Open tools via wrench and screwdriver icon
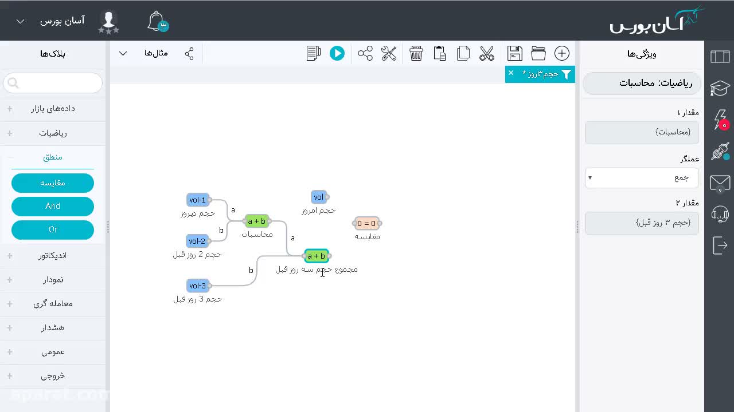734x412 pixels. tap(389, 53)
